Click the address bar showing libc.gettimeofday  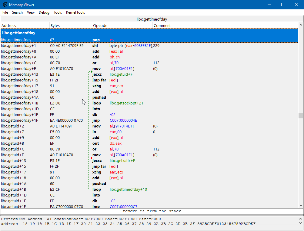coord(152,19)
